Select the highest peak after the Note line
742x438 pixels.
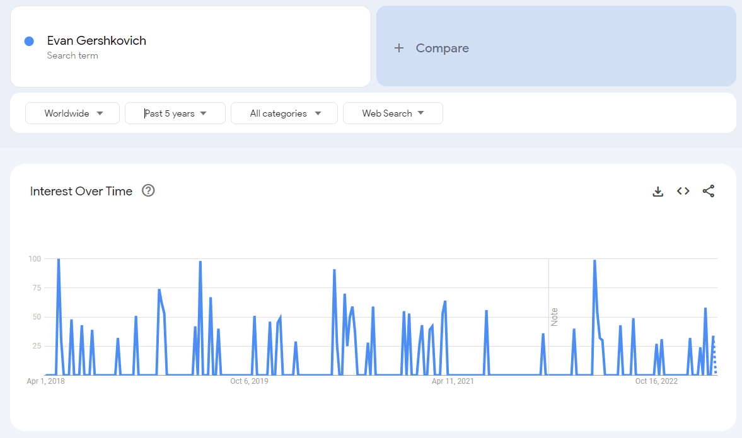[594, 261]
